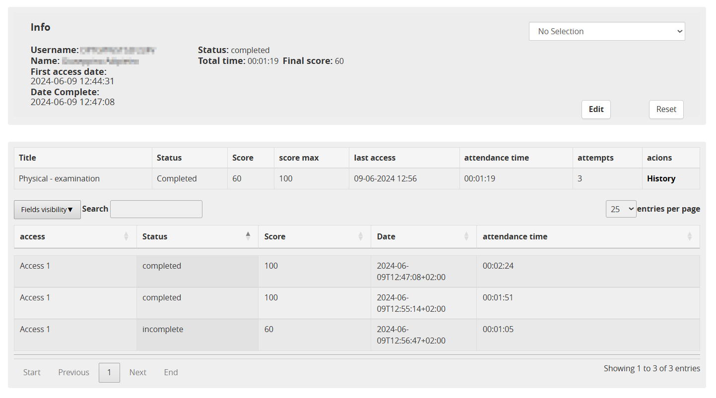Go to page 1 in pagination
The height and width of the screenshot is (398, 716).
(109, 373)
